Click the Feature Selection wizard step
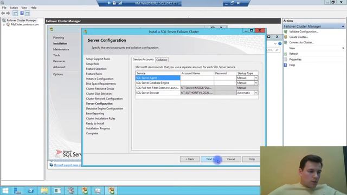Viewport: 347px width, 195px height. (x=96, y=69)
